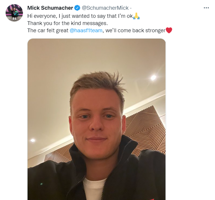
Task: Click the blue verified badge
Action: (77, 8)
